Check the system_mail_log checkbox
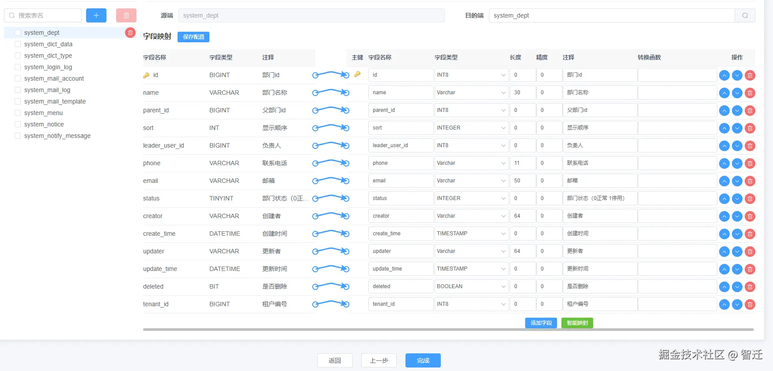Viewport: 773px width, 371px height. click(x=18, y=90)
